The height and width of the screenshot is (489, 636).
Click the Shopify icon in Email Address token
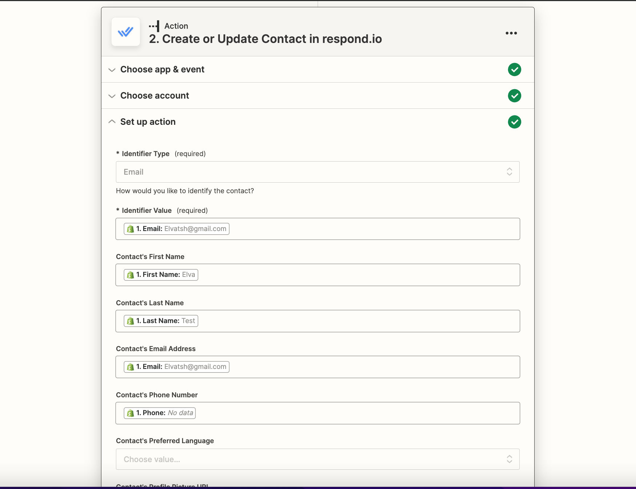130,367
